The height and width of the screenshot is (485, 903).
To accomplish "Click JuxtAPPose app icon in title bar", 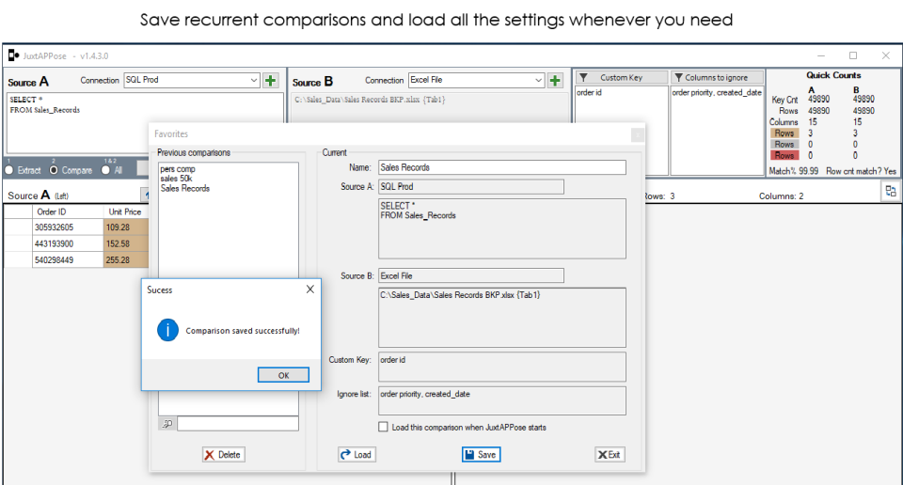I will (14, 55).
